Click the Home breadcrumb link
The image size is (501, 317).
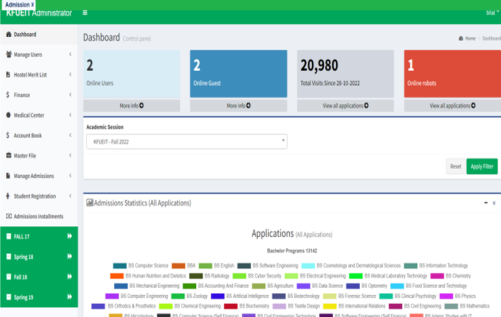click(471, 38)
